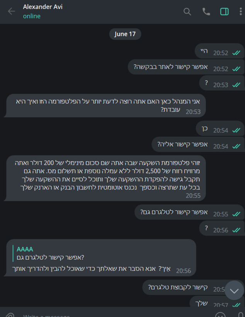
Task: Start a call with Alexander Avi
Action: 206,12
